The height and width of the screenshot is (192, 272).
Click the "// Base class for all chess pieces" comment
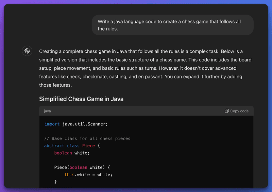[87, 138]
